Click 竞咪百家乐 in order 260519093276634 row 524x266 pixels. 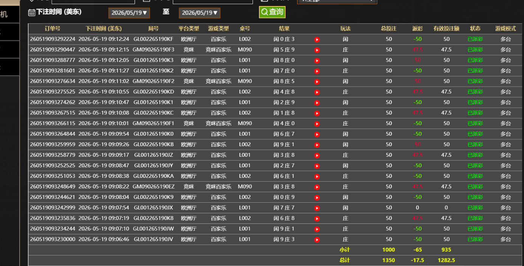point(219,81)
